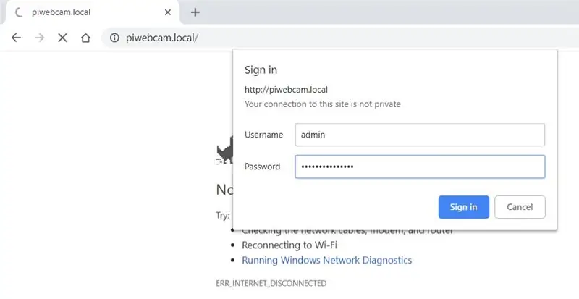
Task: Click the http://piwebcam.local text in dialog
Action: tap(286, 90)
